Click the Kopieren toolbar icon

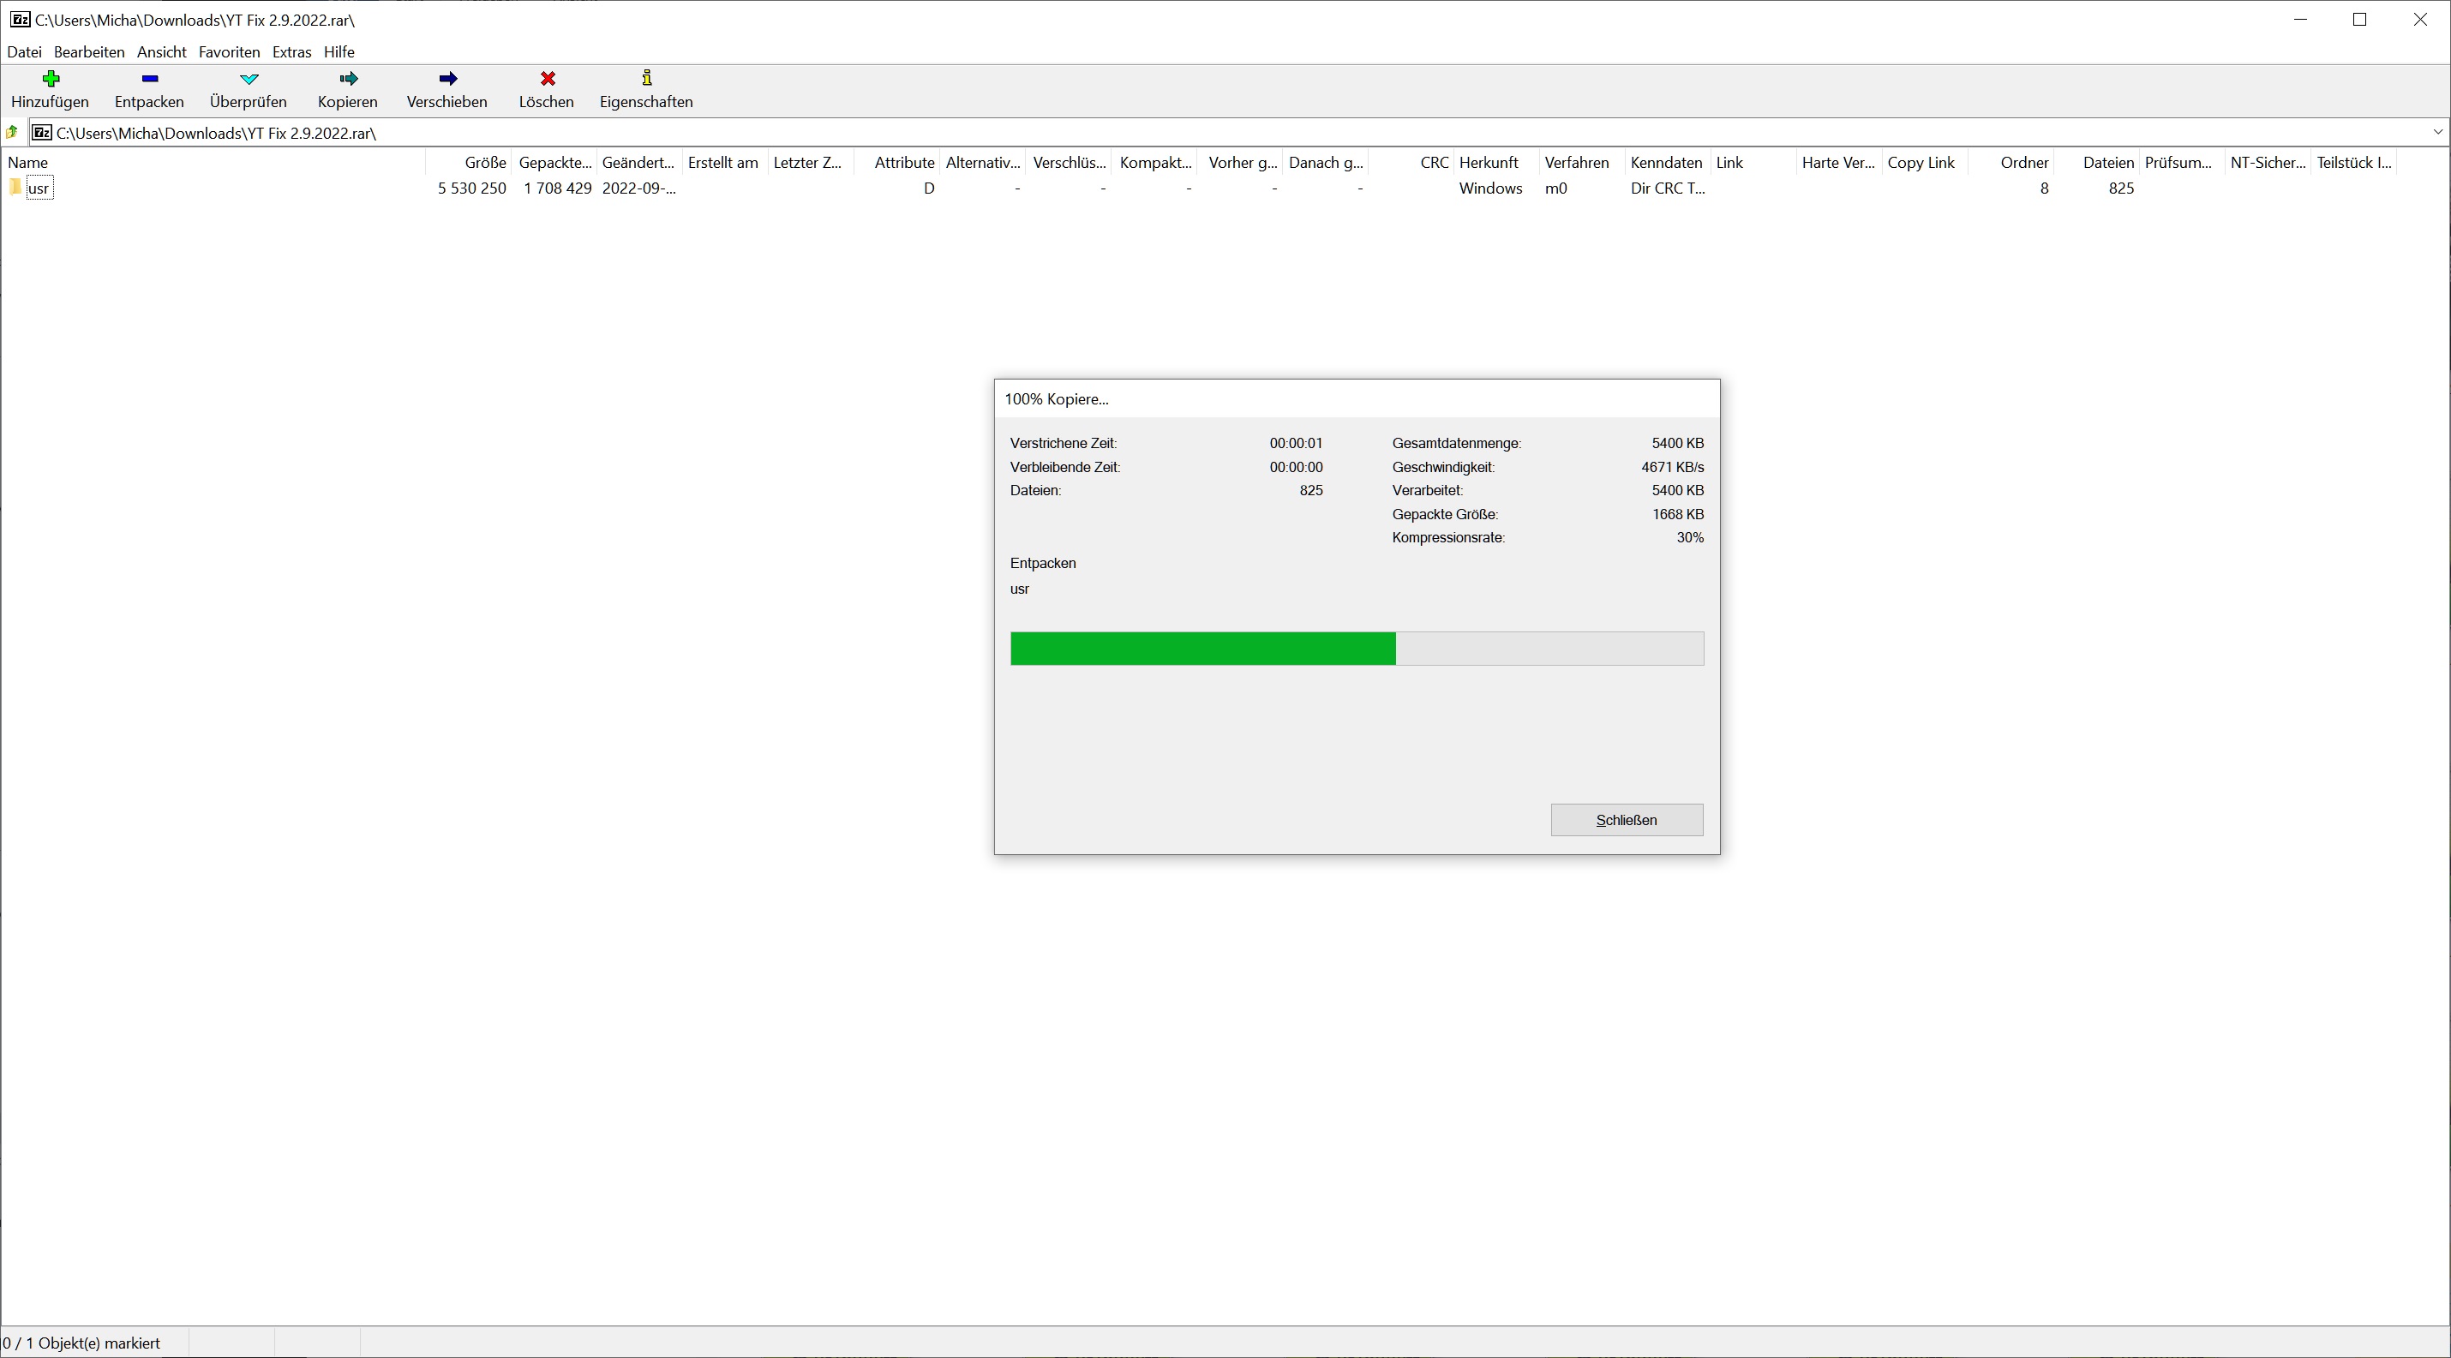click(x=348, y=79)
